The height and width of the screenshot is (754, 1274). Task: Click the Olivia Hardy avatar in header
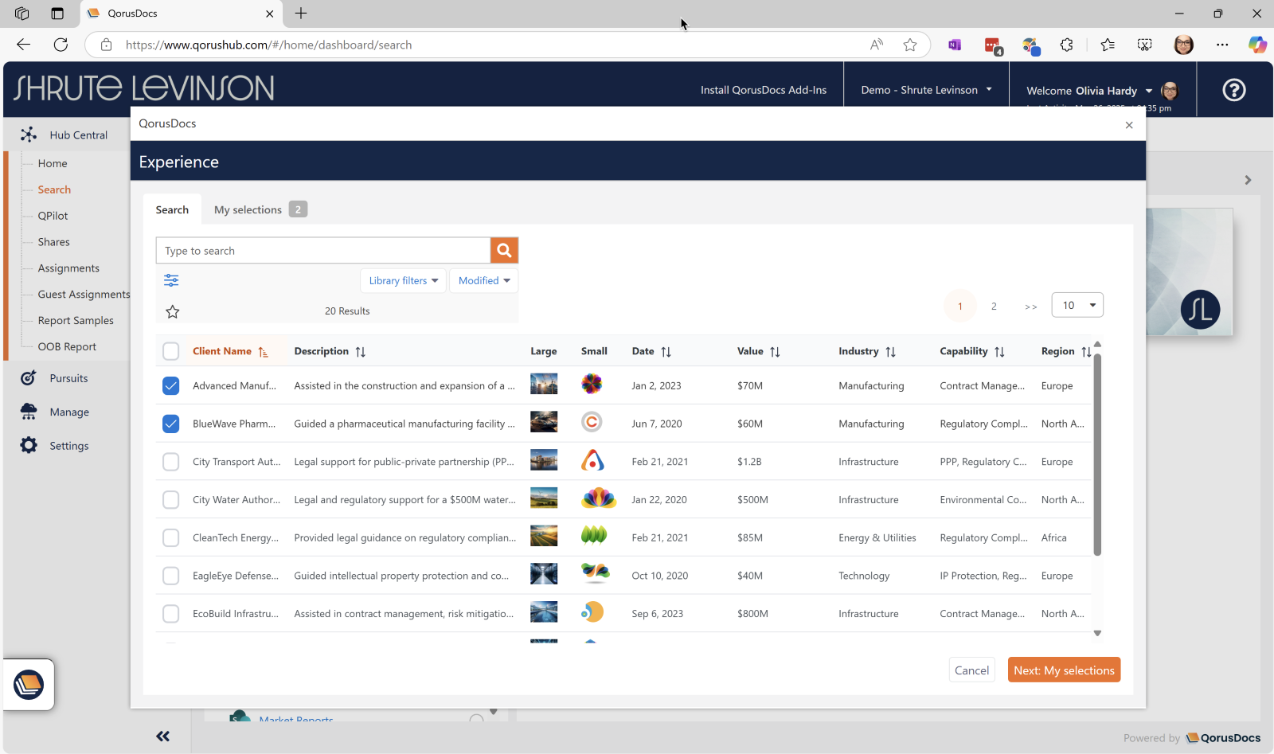click(1170, 90)
